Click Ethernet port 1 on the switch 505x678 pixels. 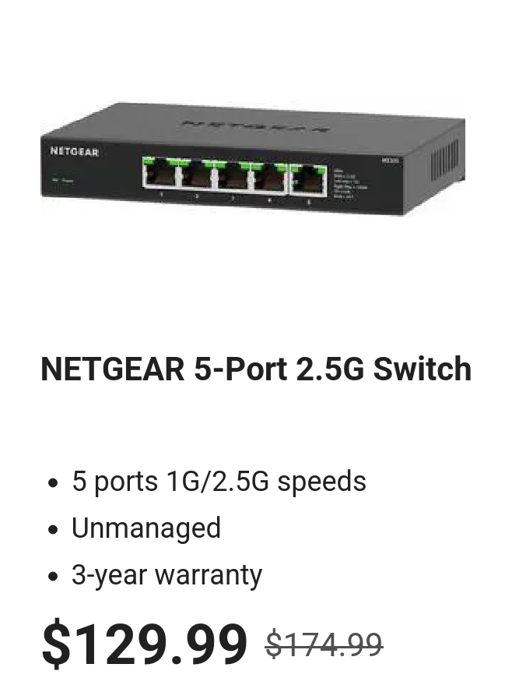(x=160, y=172)
